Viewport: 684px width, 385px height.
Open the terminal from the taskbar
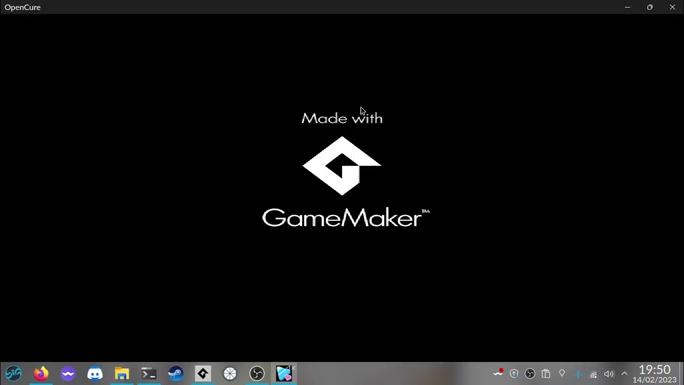[x=149, y=373]
